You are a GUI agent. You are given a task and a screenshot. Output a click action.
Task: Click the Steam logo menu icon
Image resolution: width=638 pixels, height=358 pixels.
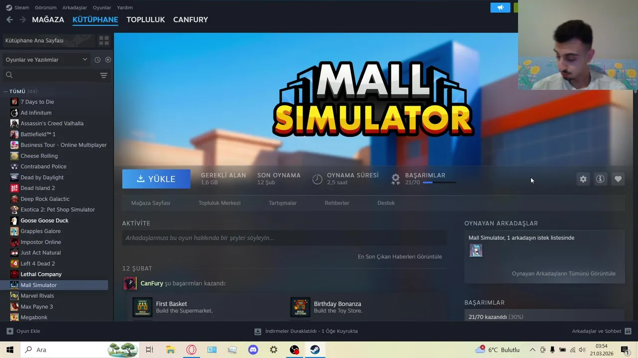click(x=8, y=7)
